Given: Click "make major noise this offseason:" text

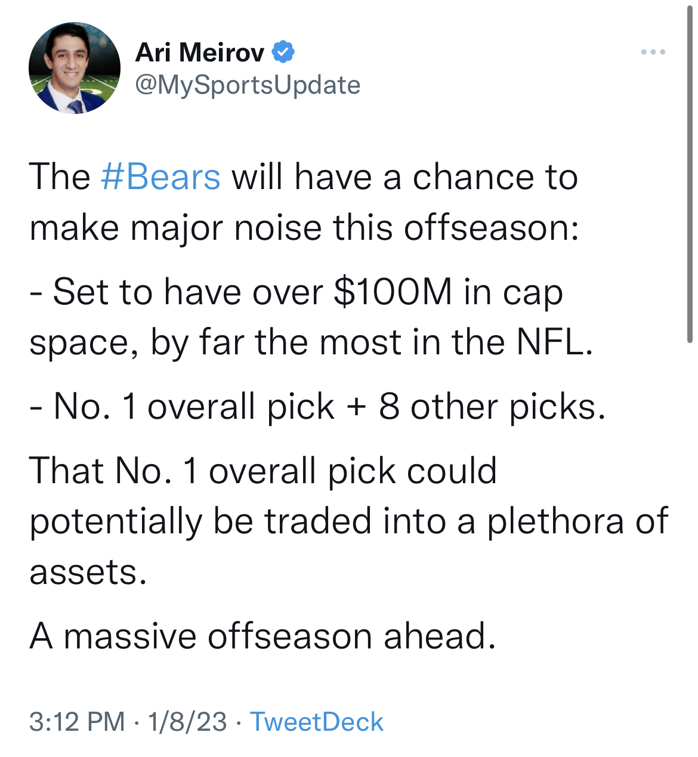Looking at the screenshot, I should [304, 228].
